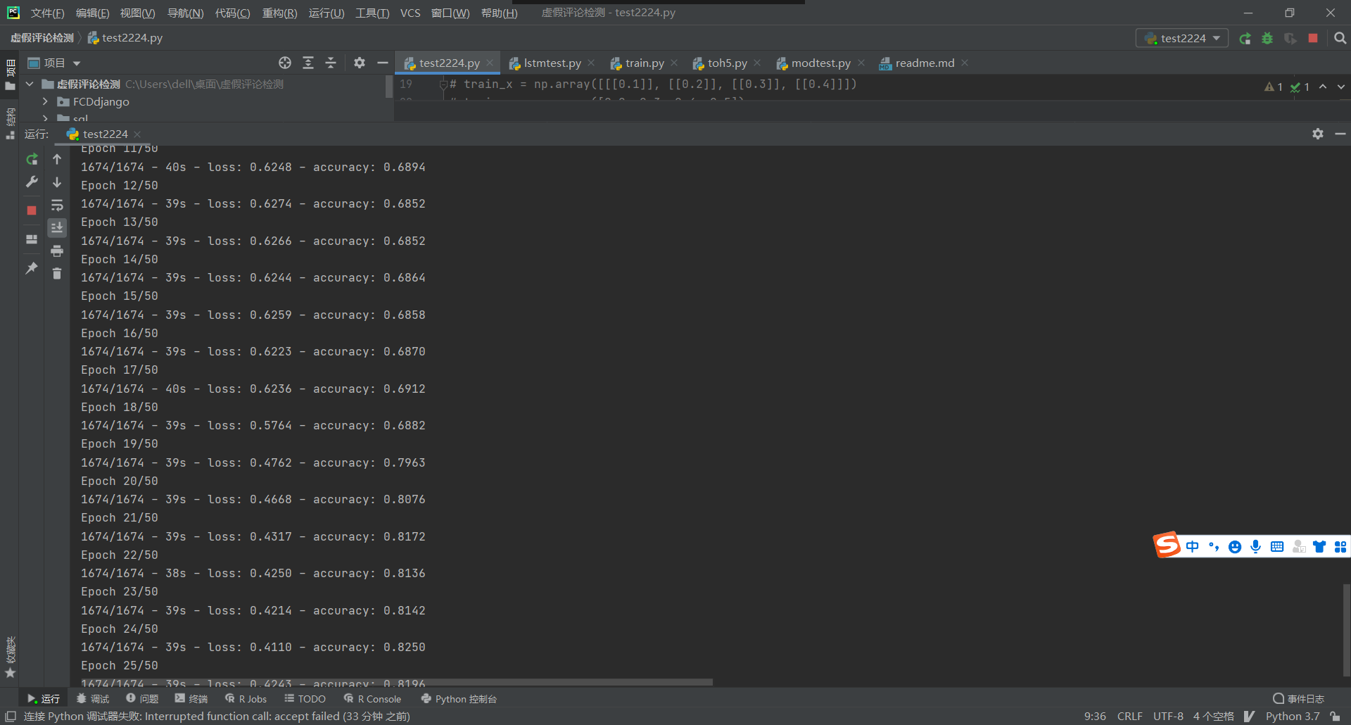Open the TODO tool window
The width and height of the screenshot is (1351, 725).
tap(305, 698)
